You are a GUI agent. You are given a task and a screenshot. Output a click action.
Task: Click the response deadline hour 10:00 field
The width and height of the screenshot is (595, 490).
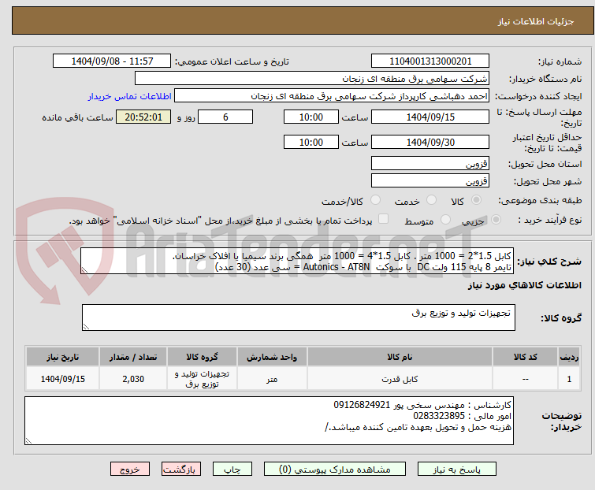coord(311,117)
